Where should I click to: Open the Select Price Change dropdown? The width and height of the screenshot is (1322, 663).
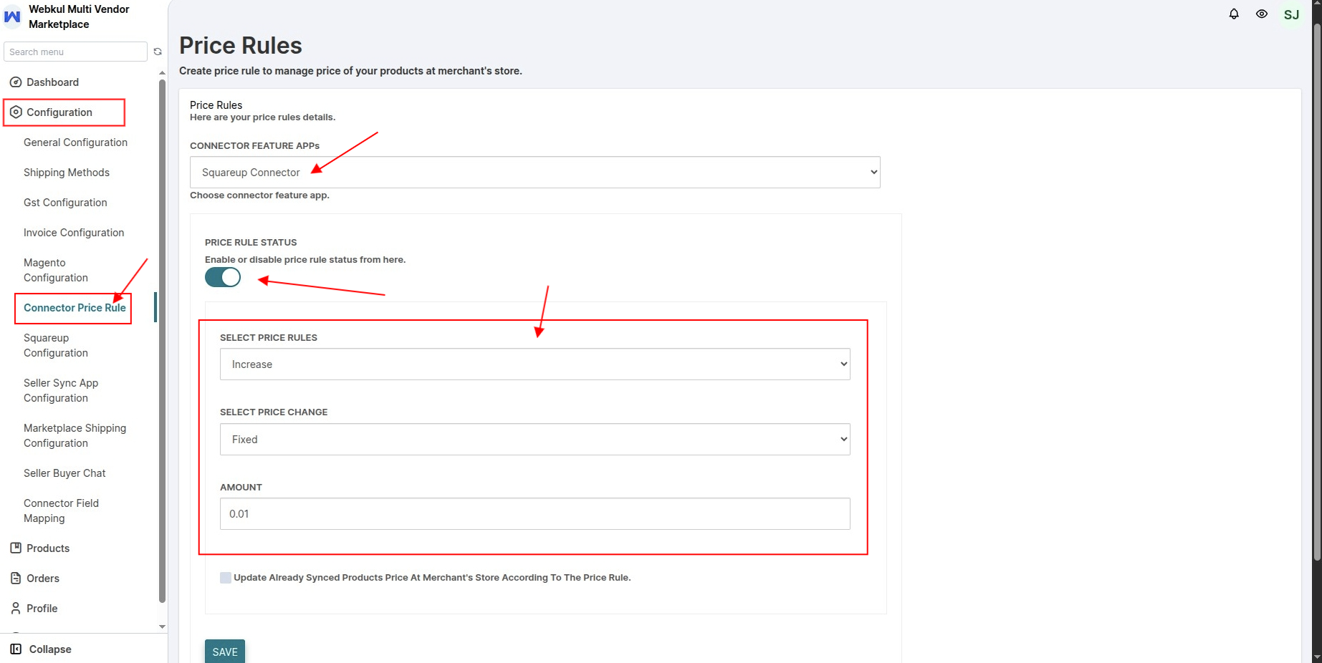[535, 440]
